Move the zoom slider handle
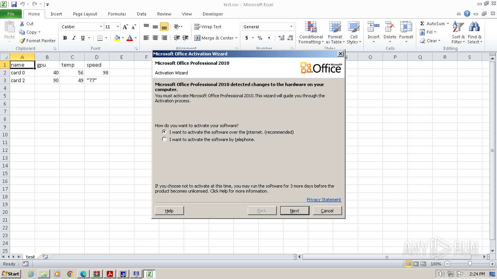 tap(470, 264)
